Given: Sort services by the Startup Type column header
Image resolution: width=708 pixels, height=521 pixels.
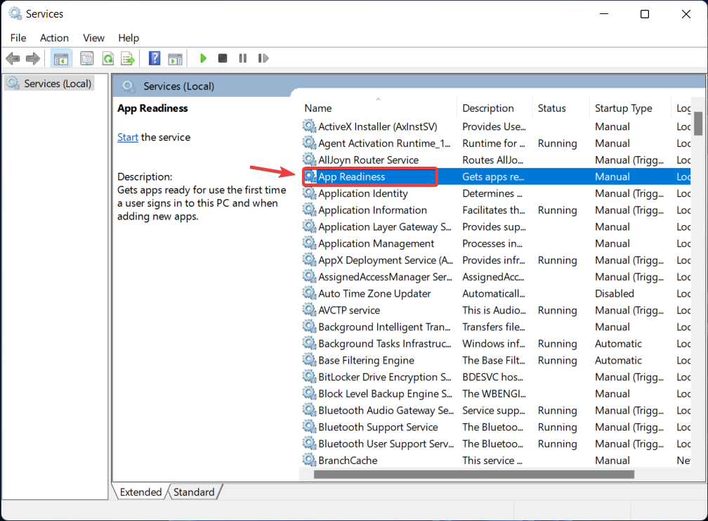Looking at the screenshot, I should [623, 108].
